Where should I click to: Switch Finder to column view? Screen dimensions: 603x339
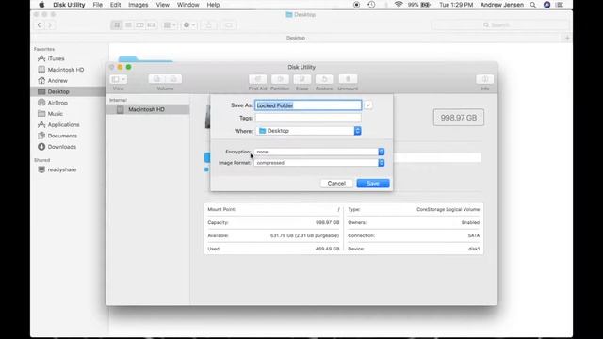[x=140, y=25]
